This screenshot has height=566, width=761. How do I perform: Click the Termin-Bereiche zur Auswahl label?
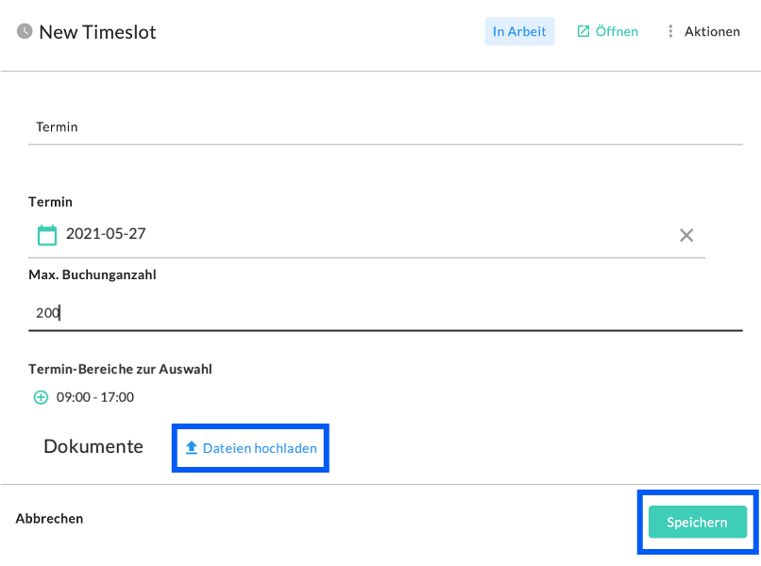point(120,369)
